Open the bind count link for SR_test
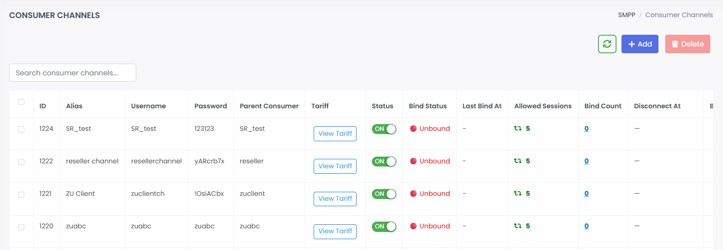This screenshot has height=250, width=723. pos(586,129)
